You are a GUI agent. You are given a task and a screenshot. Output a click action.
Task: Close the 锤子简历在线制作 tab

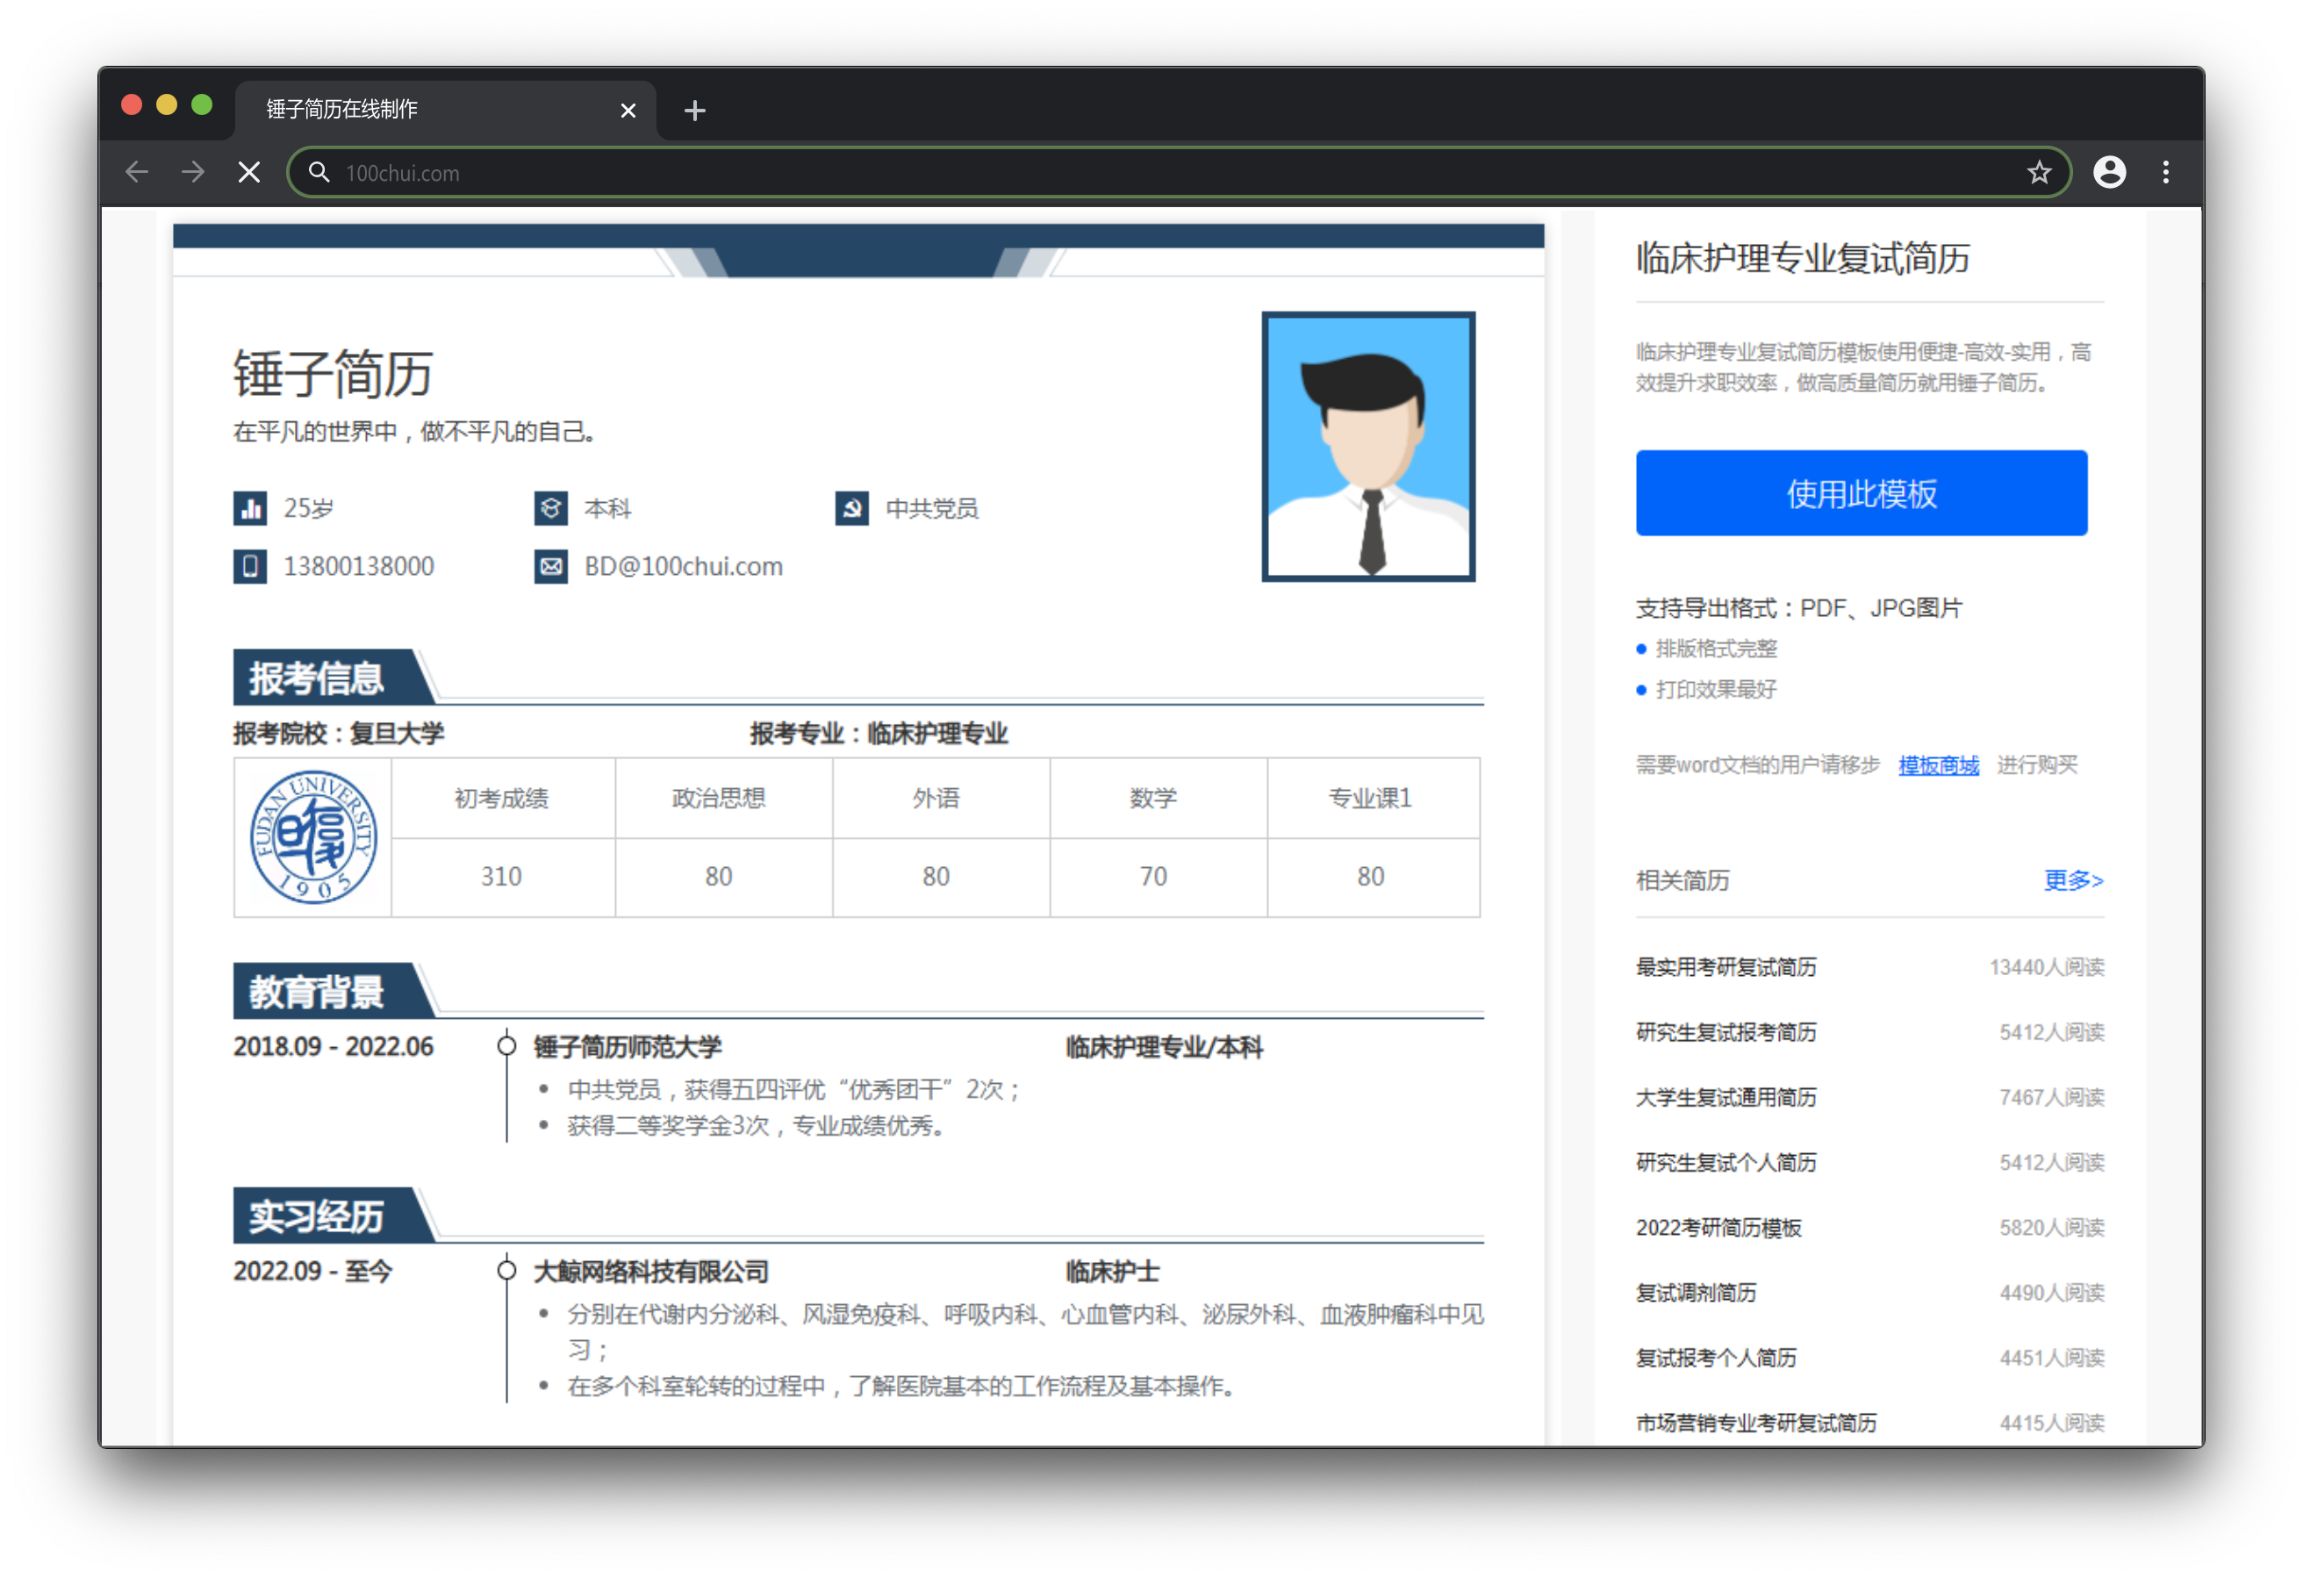point(628,110)
